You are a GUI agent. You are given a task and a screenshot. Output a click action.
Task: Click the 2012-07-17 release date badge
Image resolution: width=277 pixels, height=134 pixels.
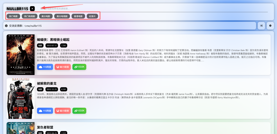click(x=52, y=45)
